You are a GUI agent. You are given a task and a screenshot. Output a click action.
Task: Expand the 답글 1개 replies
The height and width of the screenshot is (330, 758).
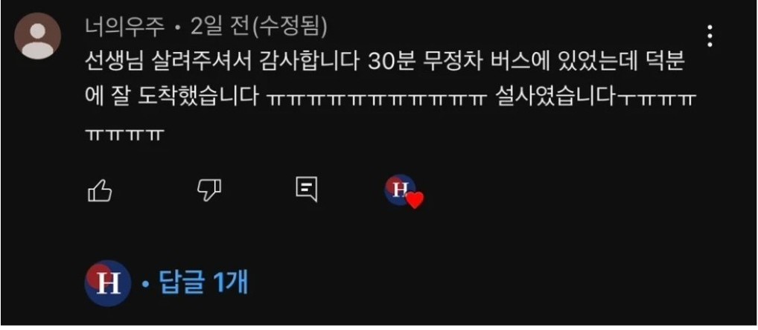[203, 282]
